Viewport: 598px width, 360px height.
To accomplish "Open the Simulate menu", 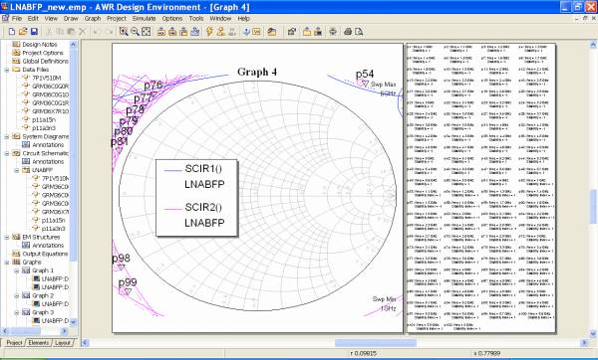I will pyautogui.click(x=144, y=18).
